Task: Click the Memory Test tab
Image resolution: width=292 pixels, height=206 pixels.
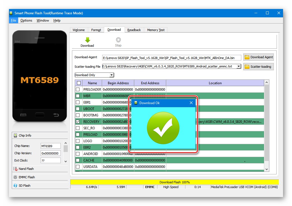Action: point(156,30)
